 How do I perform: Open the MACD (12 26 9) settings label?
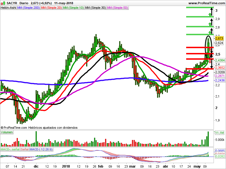tap(41, 149)
